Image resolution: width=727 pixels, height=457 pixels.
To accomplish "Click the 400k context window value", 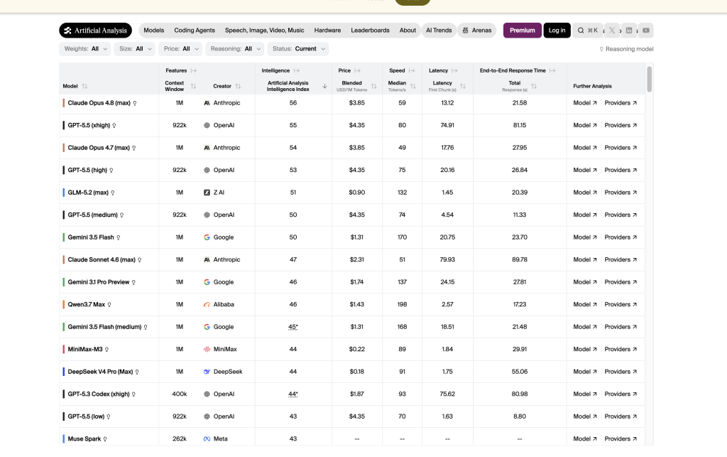I will pyautogui.click(x=180, y=394).
